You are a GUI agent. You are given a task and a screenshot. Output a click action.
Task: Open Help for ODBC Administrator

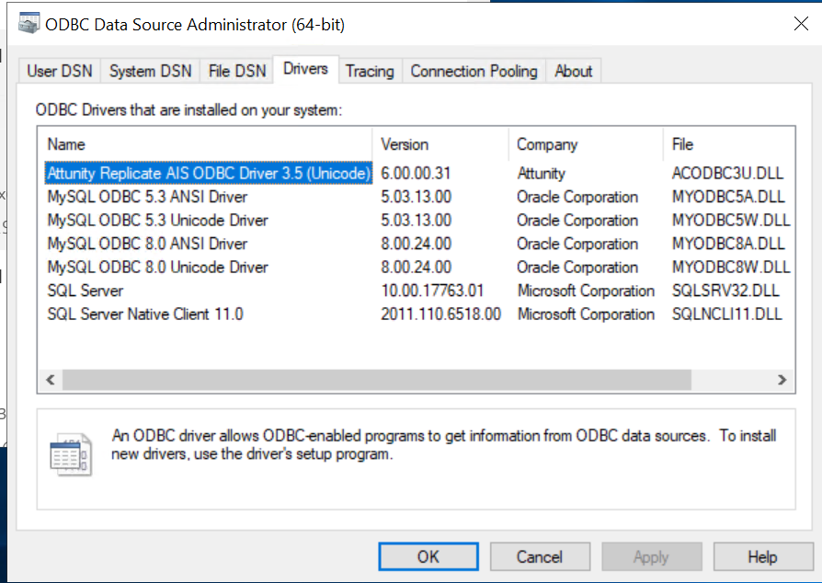point(762,556)
